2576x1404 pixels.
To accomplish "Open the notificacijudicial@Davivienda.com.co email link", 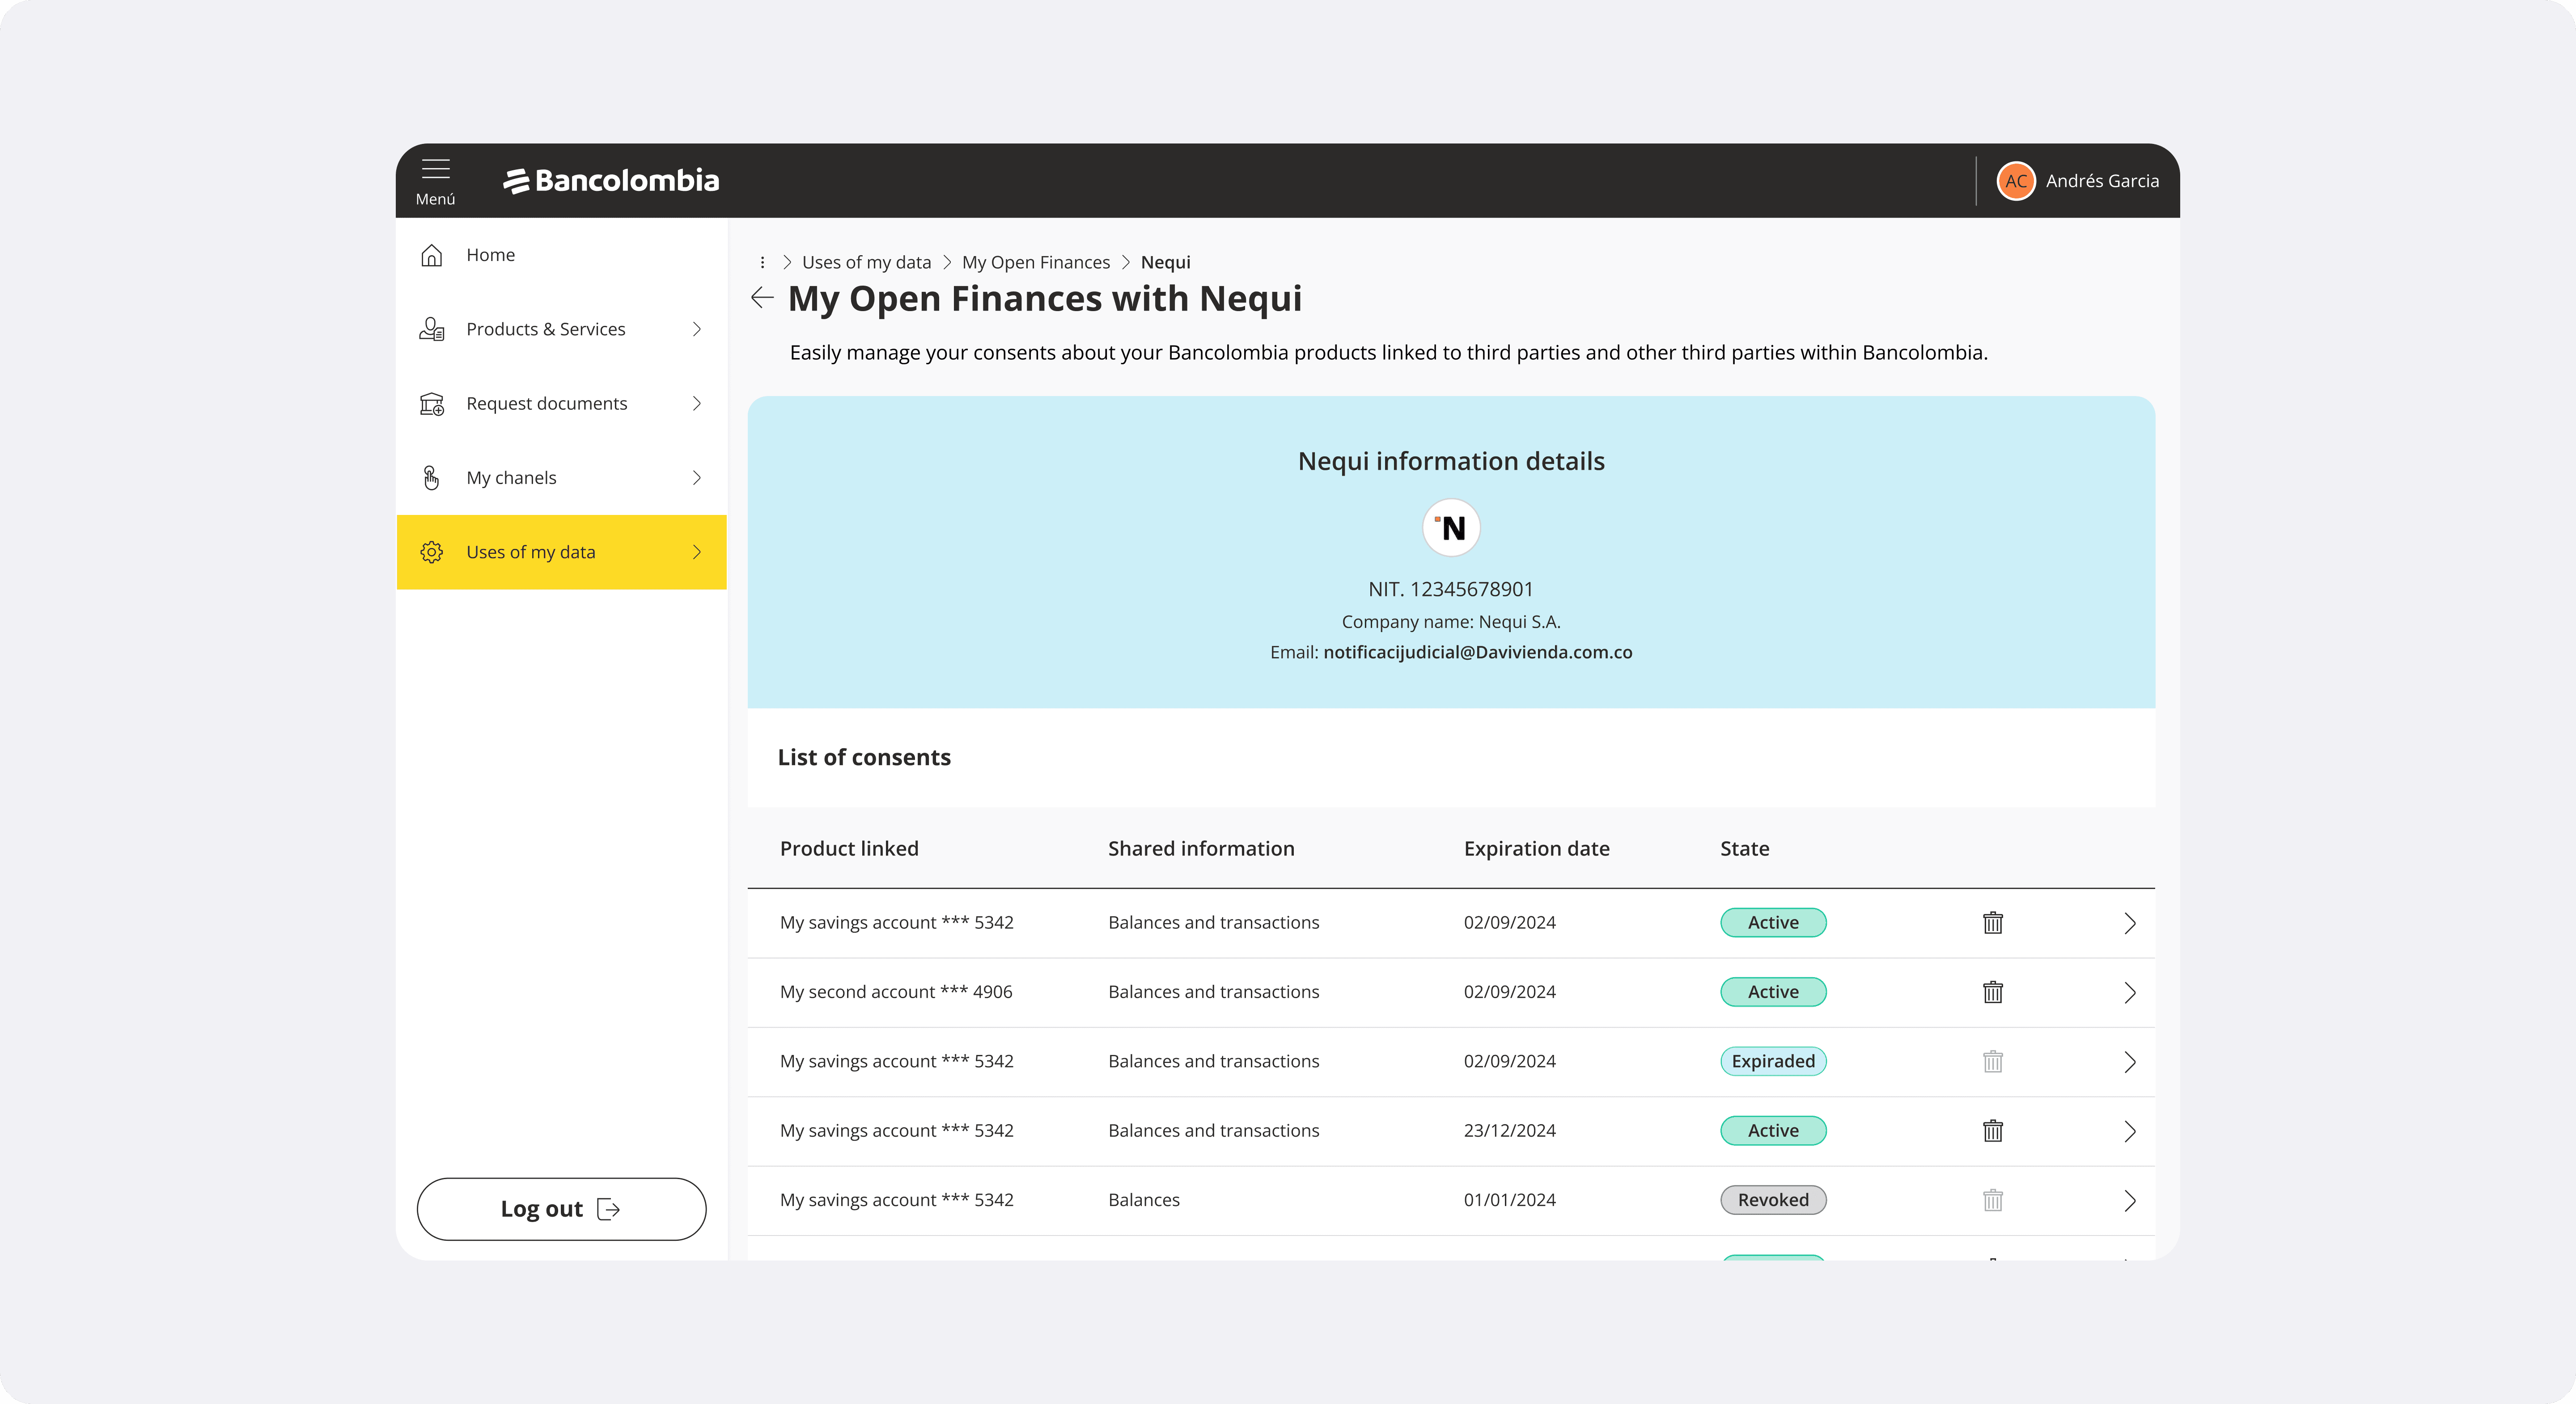I will [x=1478, y=652].
